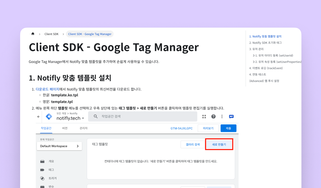The width and height of the screenshot is (321, 188).
Task: Open the apps grid icon
Action: click(x=204, y=116)
